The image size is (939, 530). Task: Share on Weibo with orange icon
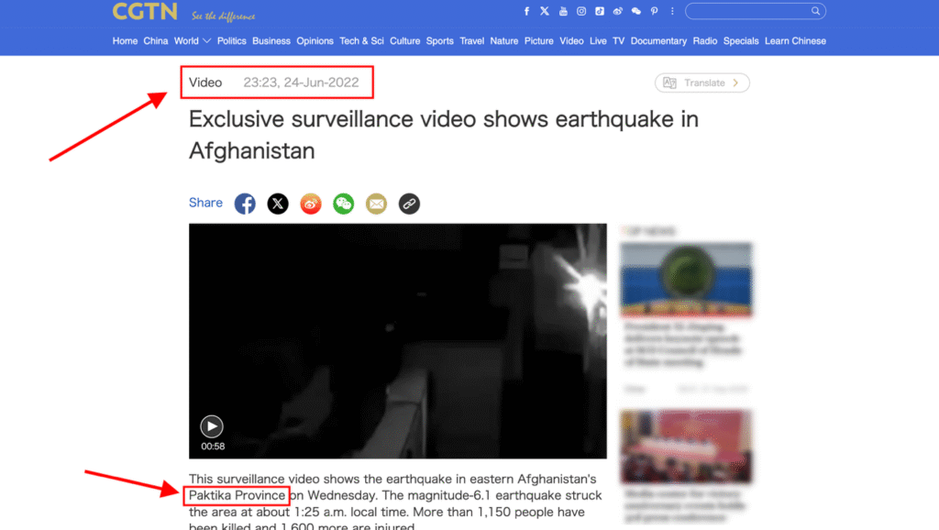pyautogui.click(x=310, y=204)
